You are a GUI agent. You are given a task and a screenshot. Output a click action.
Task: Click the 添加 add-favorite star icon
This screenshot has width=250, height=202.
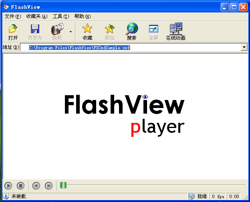[109, 29]
